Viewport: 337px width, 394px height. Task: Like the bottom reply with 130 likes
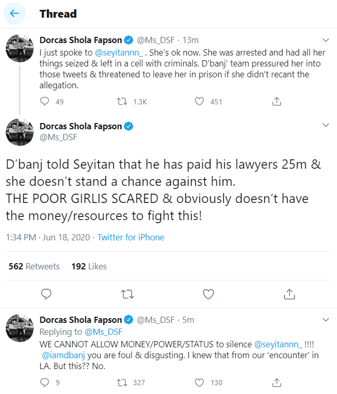click(x=199, y=383)
